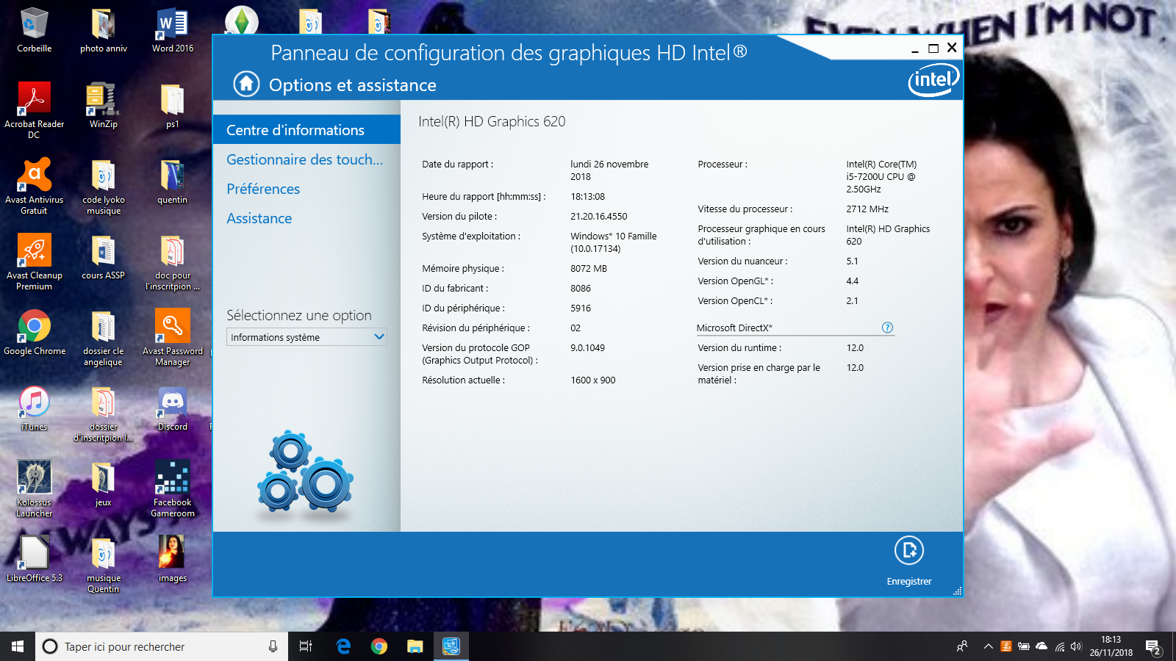This screenshot has width=1176, height=661.
Task: Open the images desktop item
Action: (x=173, y=560)
